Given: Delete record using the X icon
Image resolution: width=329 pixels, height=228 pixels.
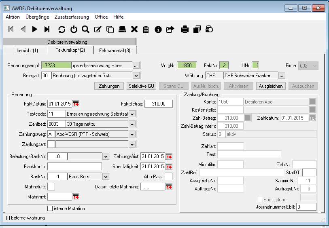Looking at the screenshot, I should [134, 29].
